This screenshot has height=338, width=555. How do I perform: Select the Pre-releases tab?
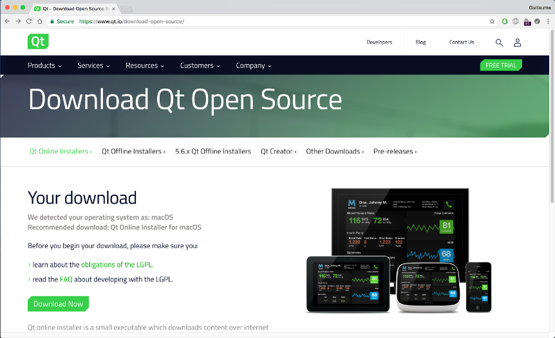395,151
